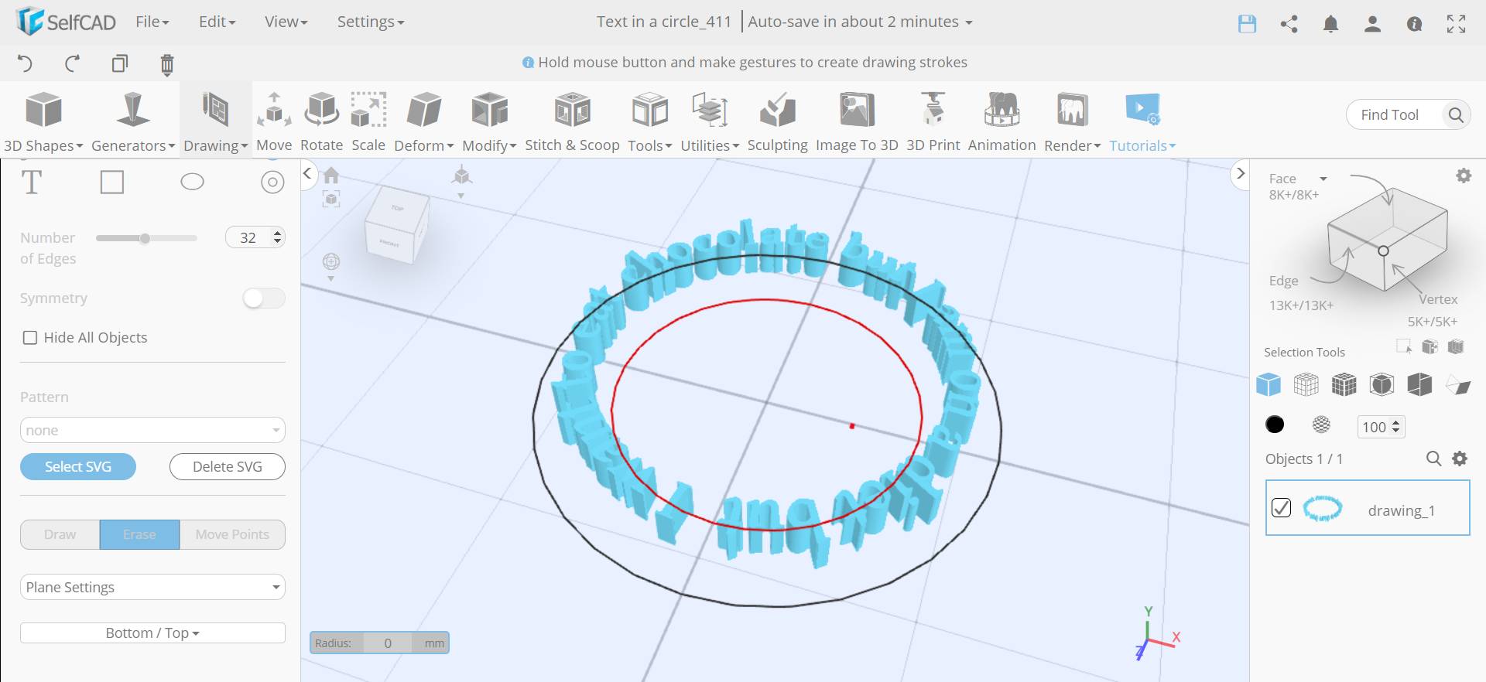Viewport: 1486px width, 682px height.
Task: Click the save floppy disk icon
Action: [1247, 24]
